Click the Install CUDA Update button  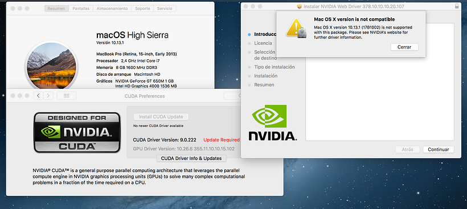(x=161, y=117)
